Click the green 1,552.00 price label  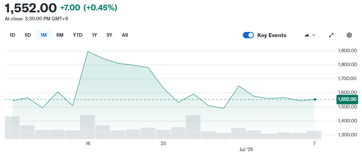click(347, 99)
